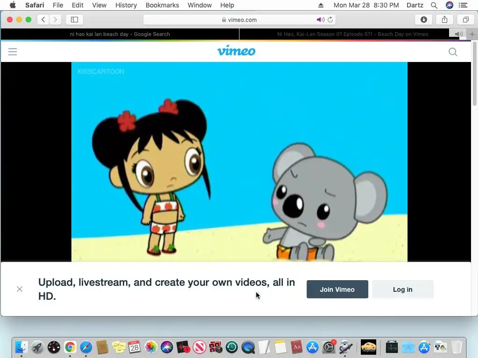Open Automator from the Dock
This screenshot has height=358, width=478.
(x=345, y=347)
